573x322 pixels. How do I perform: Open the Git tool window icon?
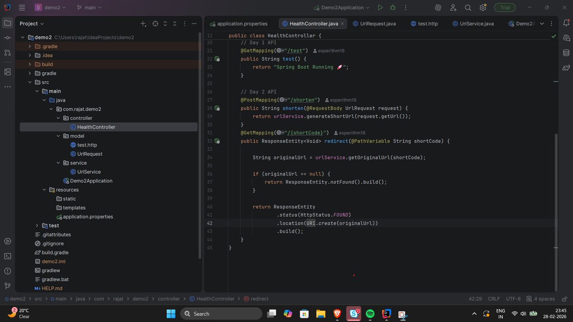(x=7, y=286)
